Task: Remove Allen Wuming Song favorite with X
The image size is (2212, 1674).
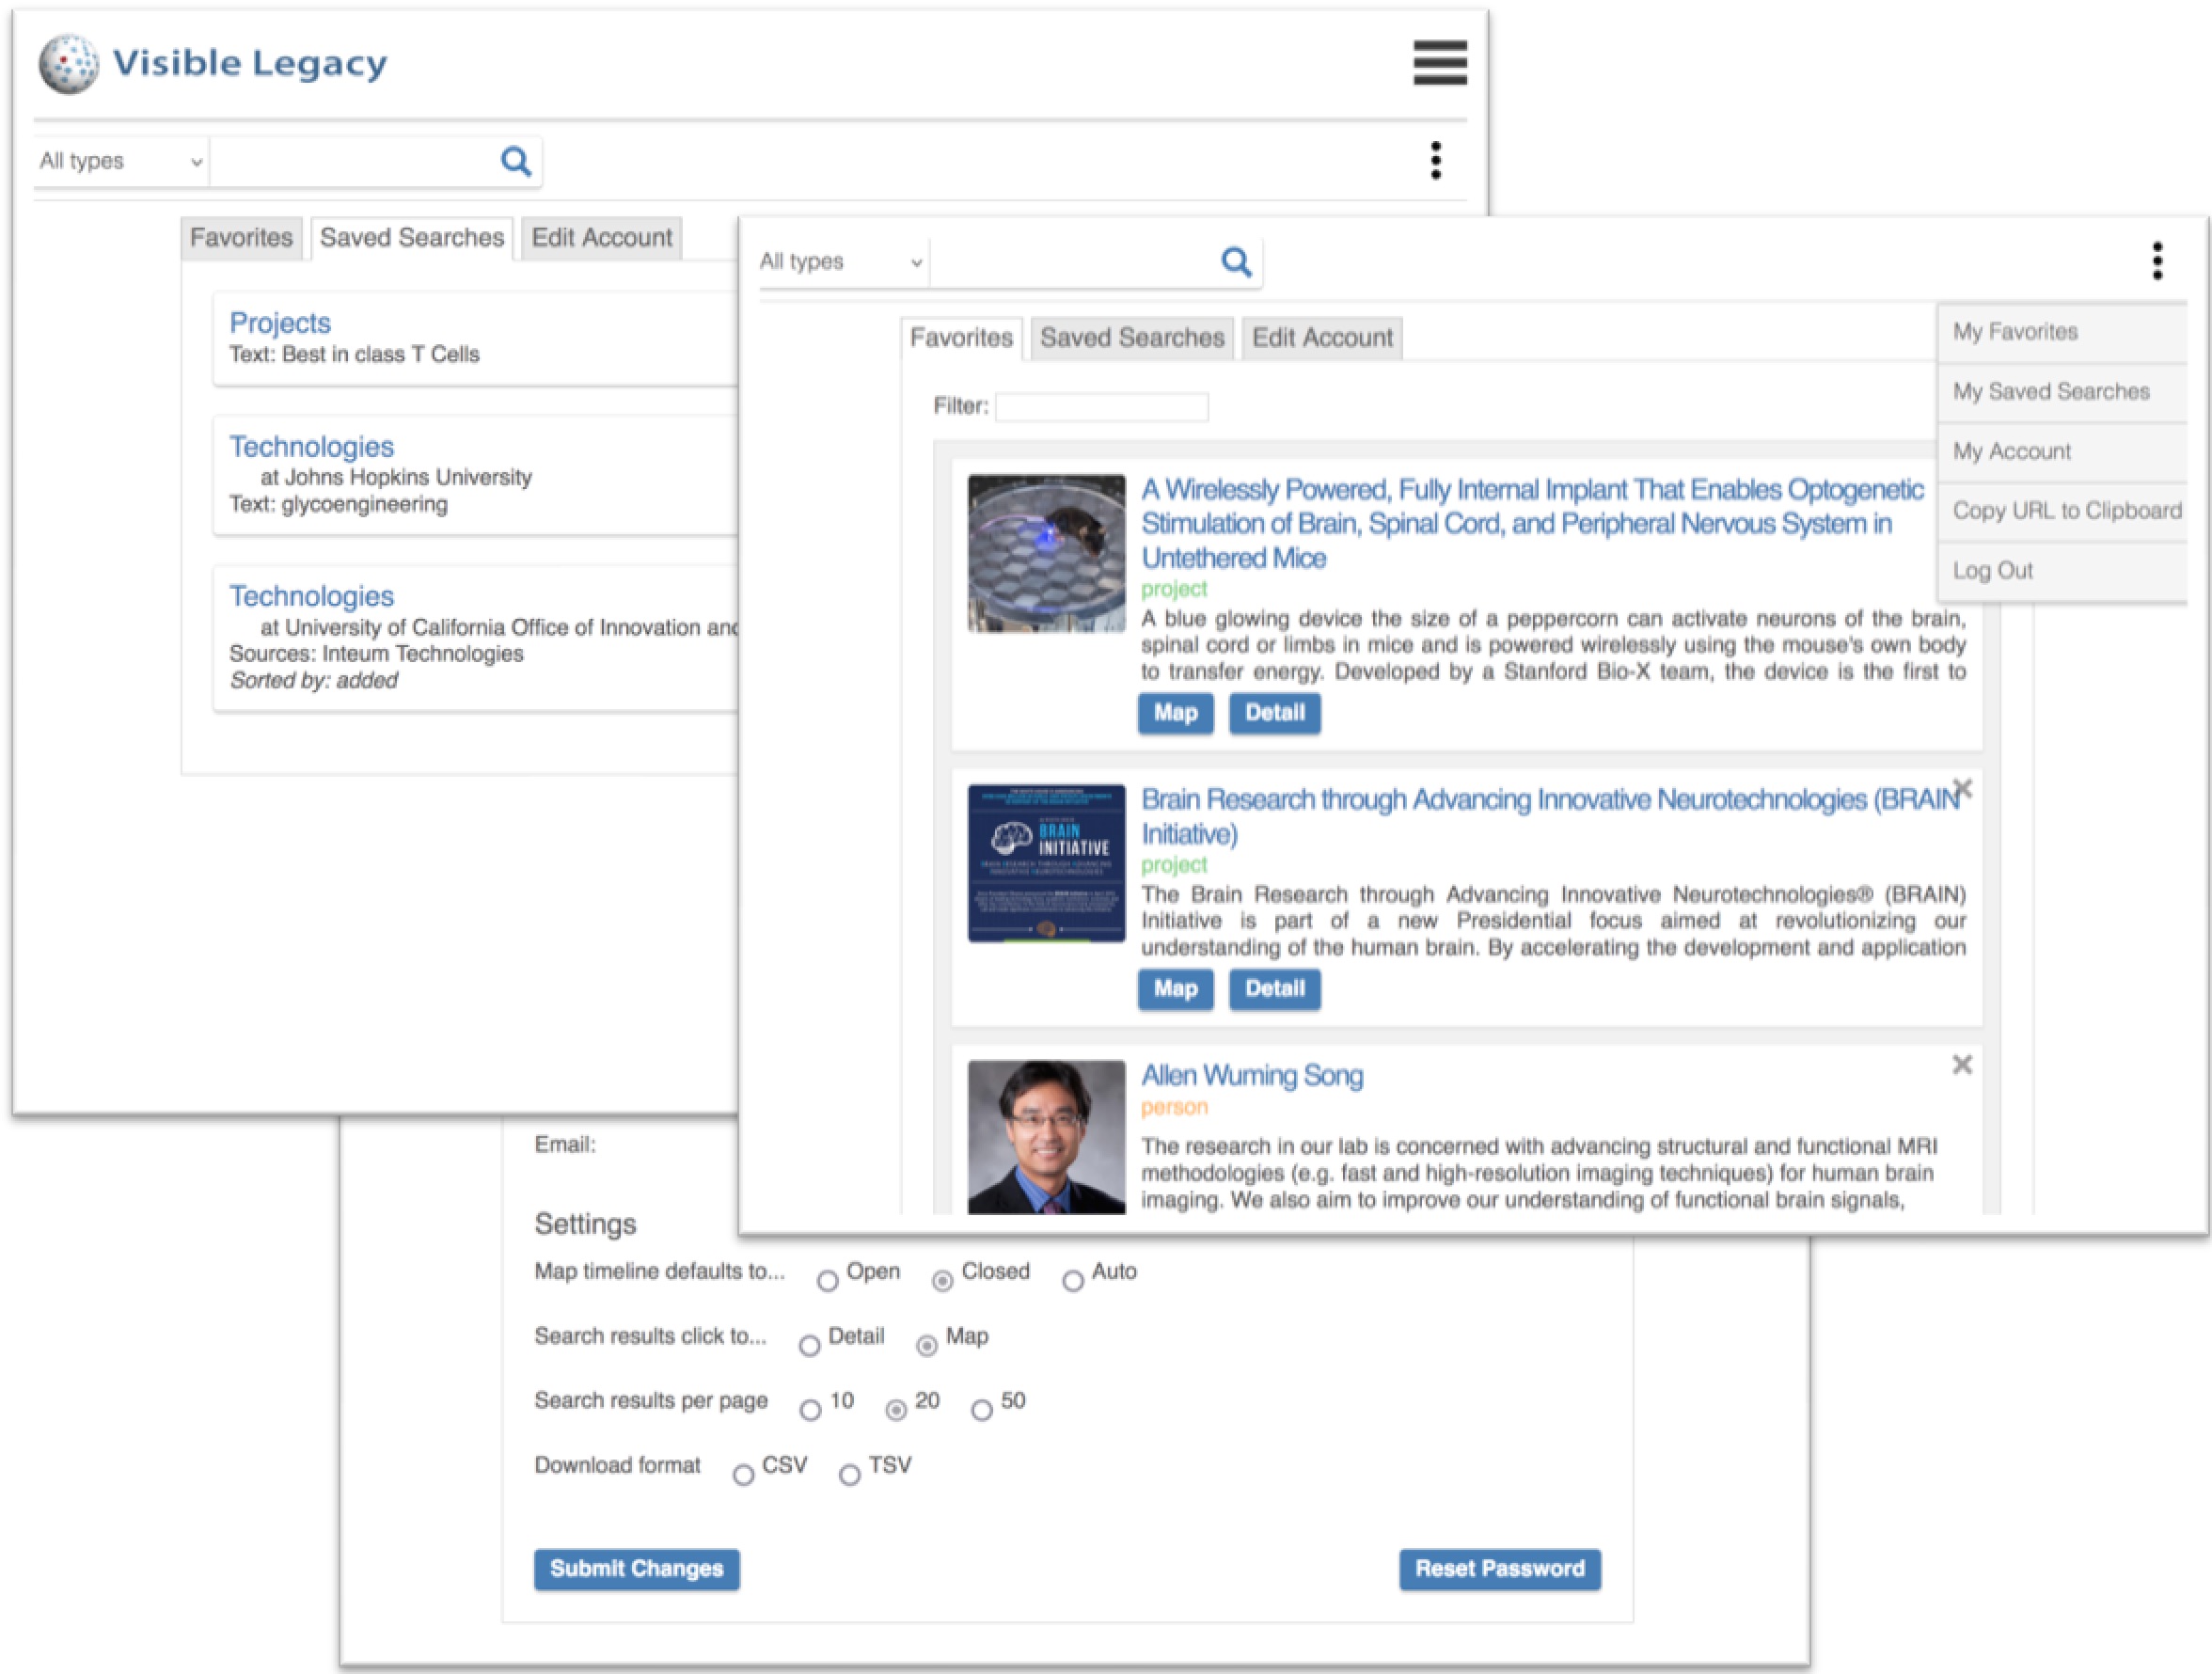Action: pos(1961,1065)
